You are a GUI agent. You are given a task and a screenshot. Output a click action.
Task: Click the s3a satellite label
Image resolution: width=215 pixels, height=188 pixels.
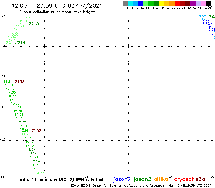[x=200, y=179]
